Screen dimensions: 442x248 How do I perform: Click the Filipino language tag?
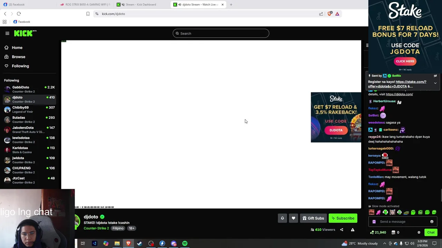[x=118, y=228]
